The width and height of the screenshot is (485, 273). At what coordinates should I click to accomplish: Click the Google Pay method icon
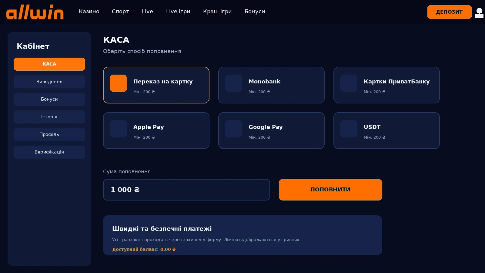(x=233, y=129)
